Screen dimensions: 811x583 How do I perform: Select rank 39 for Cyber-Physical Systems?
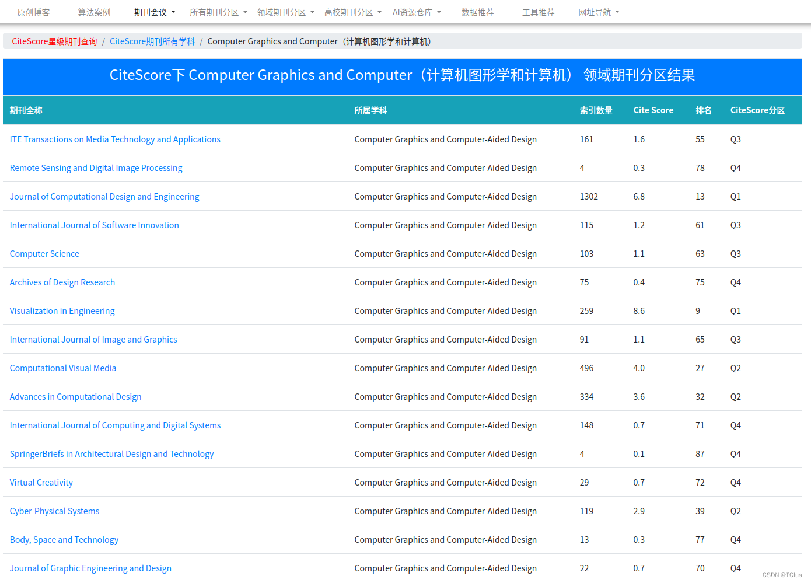pyautogui.click(x=700, y=511)
